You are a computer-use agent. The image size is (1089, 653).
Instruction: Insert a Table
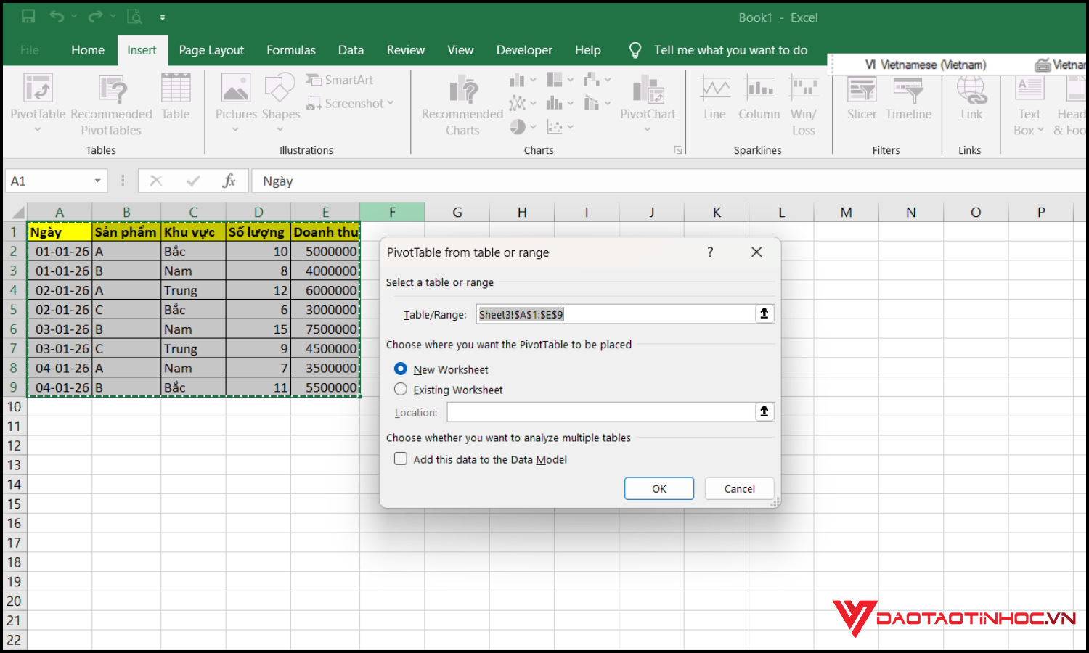click(x=175, y=98)
